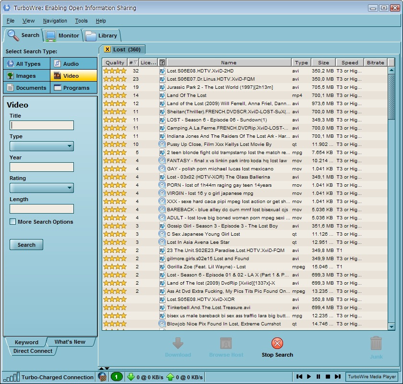Click the green upload speed arrow icon
Screen dimensions: 403x384
click(170, 377)
